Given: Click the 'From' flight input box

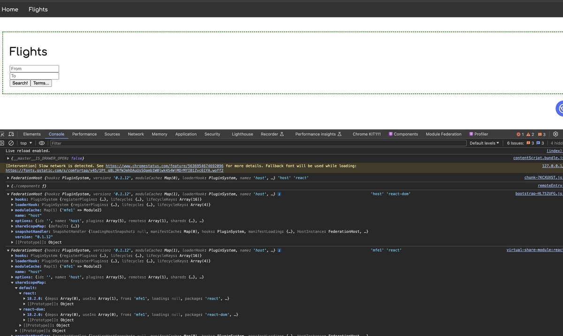Looking at the screenshot, I should 34,68.
